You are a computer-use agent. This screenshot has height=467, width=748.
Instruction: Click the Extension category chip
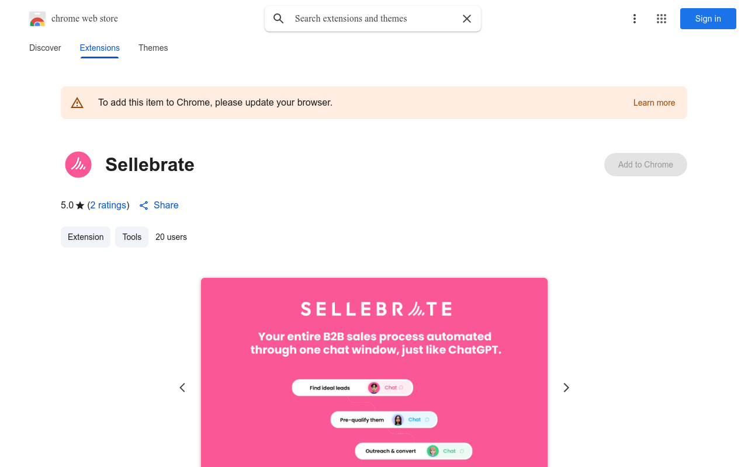(85, 237)
